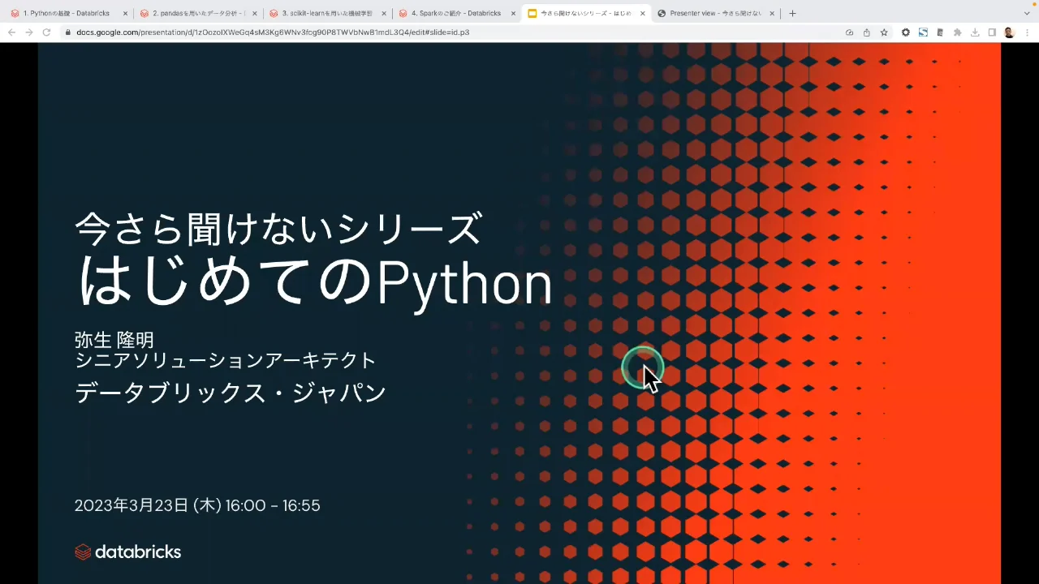
Task: Open the browser downloads icon
Action: pyautogui.click(x=975, y=32)
